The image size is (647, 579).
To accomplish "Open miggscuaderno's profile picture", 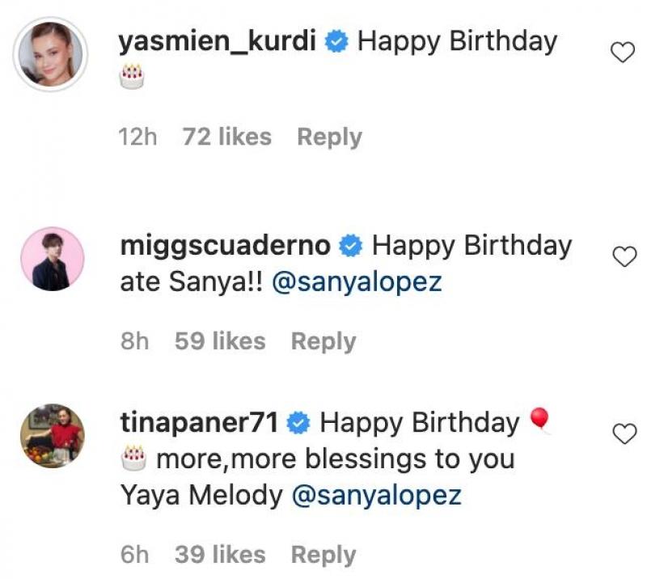I will 53,259.
